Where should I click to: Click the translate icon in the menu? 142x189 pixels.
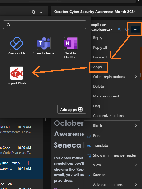(89, 146)
